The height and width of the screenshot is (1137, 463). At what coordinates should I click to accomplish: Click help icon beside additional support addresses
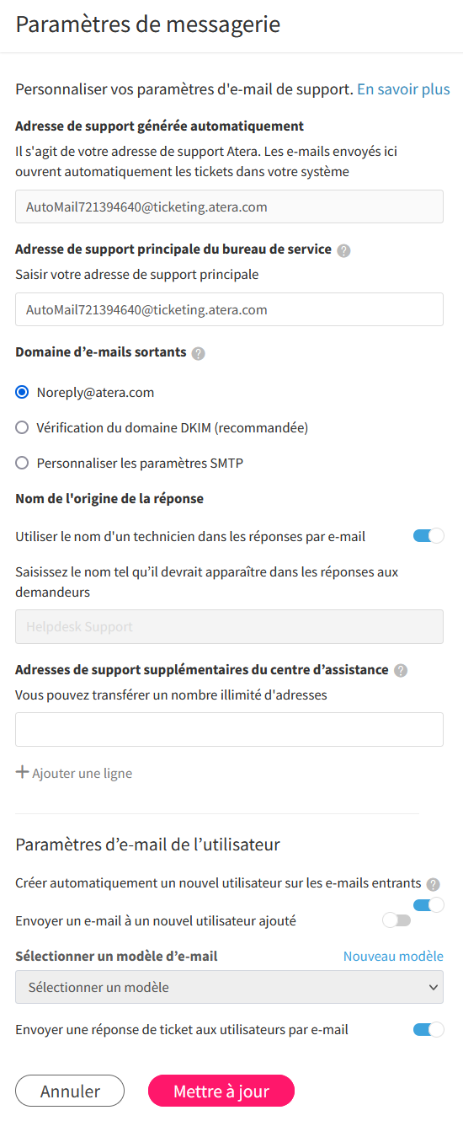pos(401,670)
